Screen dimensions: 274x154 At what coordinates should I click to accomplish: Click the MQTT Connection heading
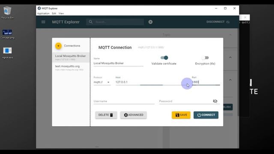click(x=115, y=47)
